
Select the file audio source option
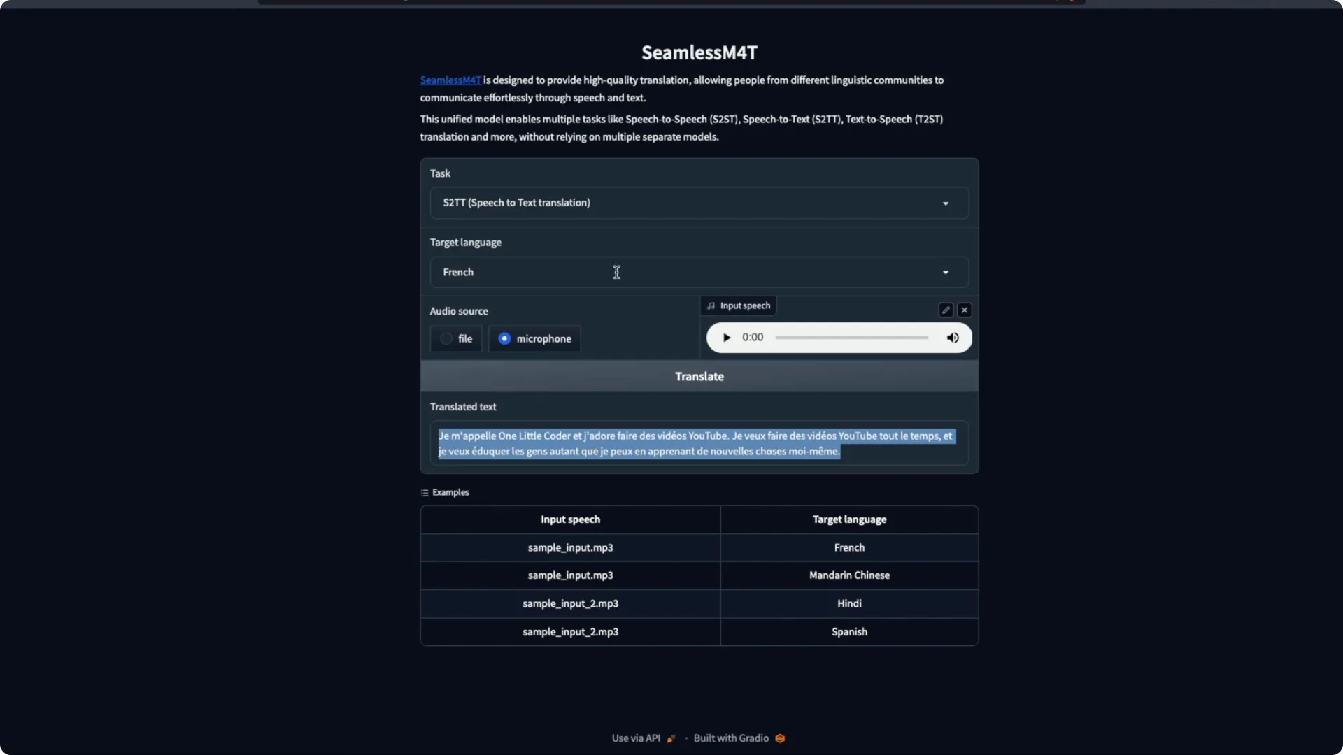[x=446, y=338]
